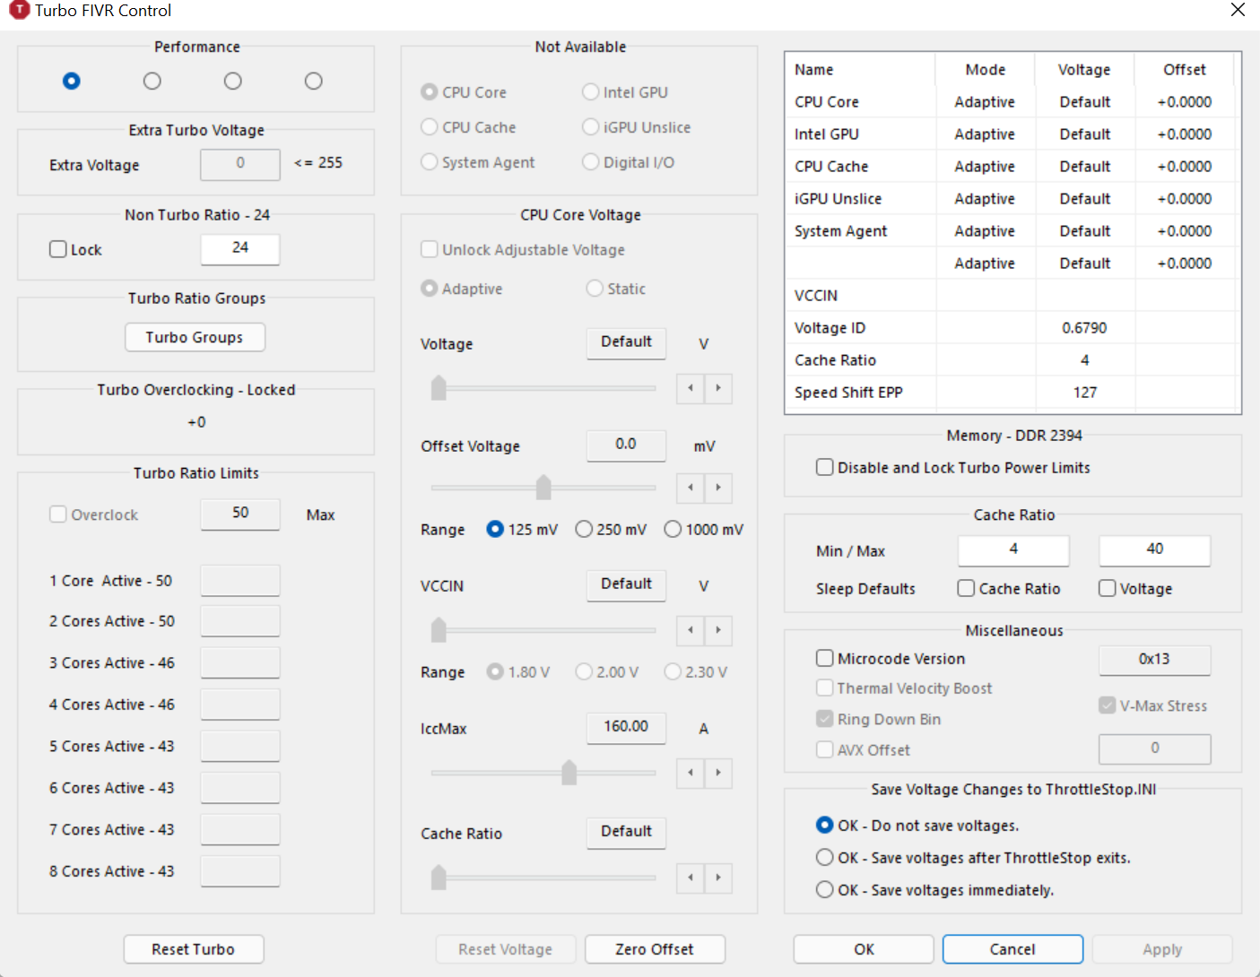Click the Voltage column header
Screen dimensions: 1260x977
[x=1084, y=70]
